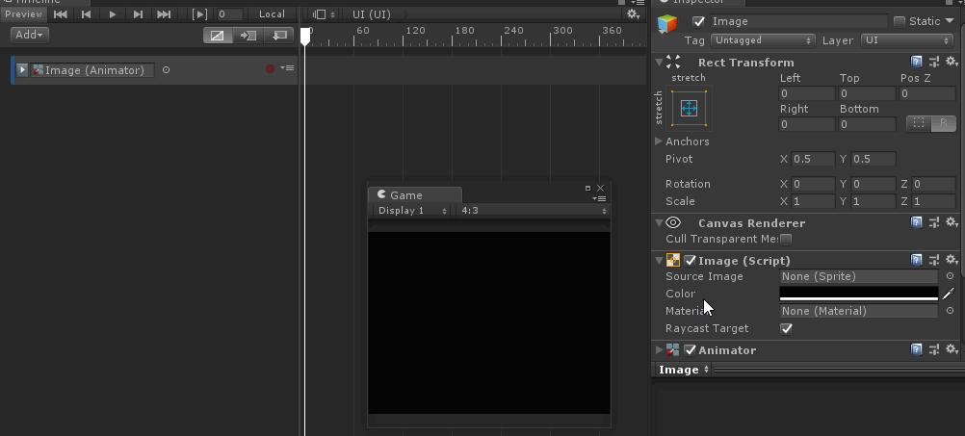Toggle the Static checkbox
This screenshot has width=965, height=436.
(900, 21)
